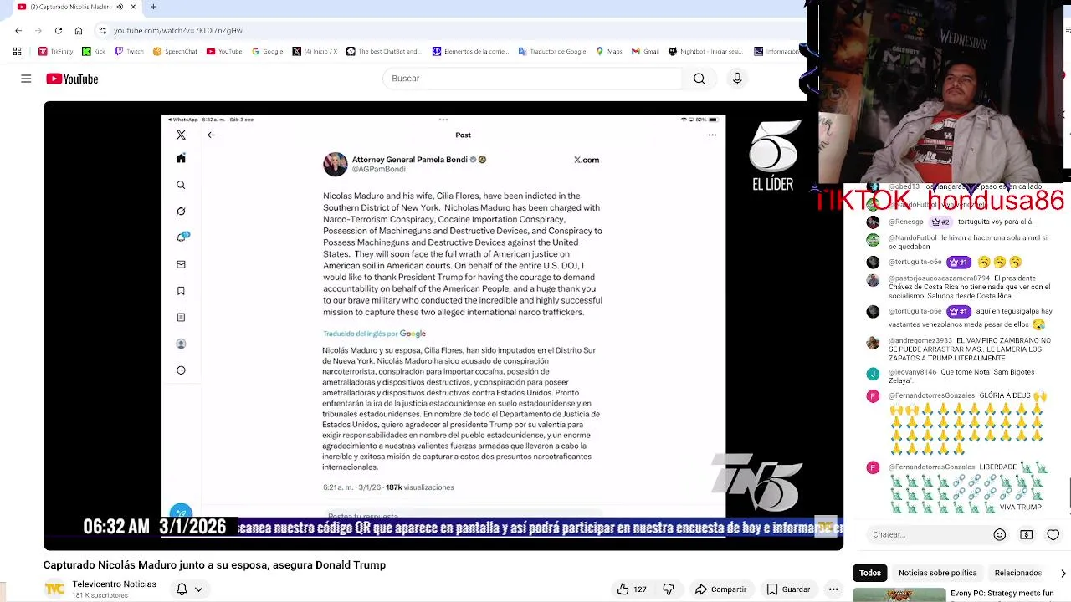The image size is (1071, 602).
Task: Close the Capturado Nicolás Maduro tab
Action: pos(133,7)
